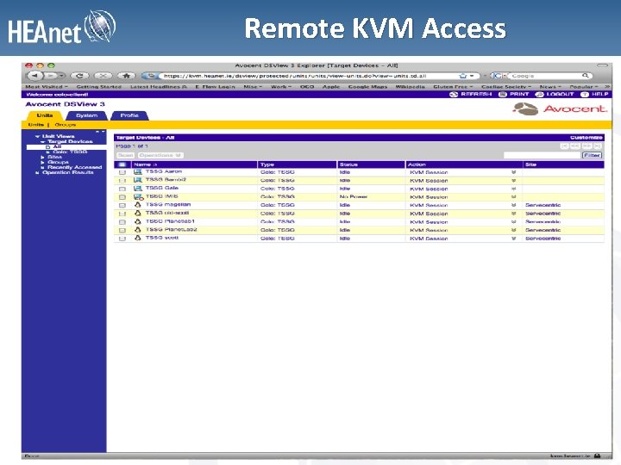Click the HELP question mark icon
This screenshot has height=465, width=621.
click(x=585, y=94)
